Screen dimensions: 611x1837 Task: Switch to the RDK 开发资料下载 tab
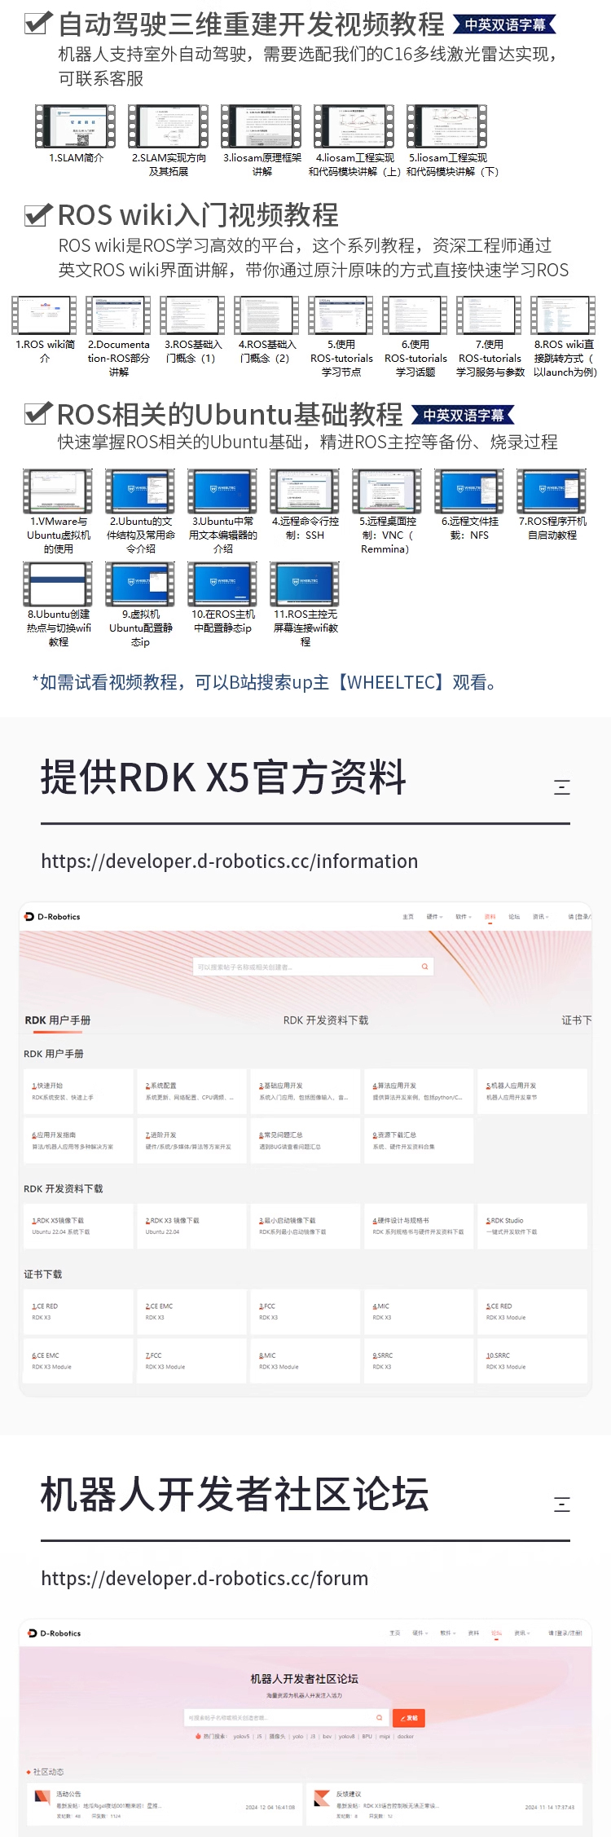click(x=326, y=1020)
